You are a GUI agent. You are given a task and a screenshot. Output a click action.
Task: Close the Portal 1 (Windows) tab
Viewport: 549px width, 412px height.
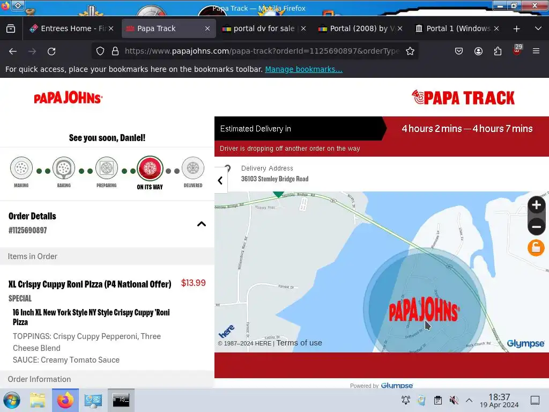(x=496, y=28)
